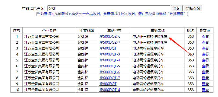
Task: Click 查看 in the JP600DQT-4 row
Action: 205,60
